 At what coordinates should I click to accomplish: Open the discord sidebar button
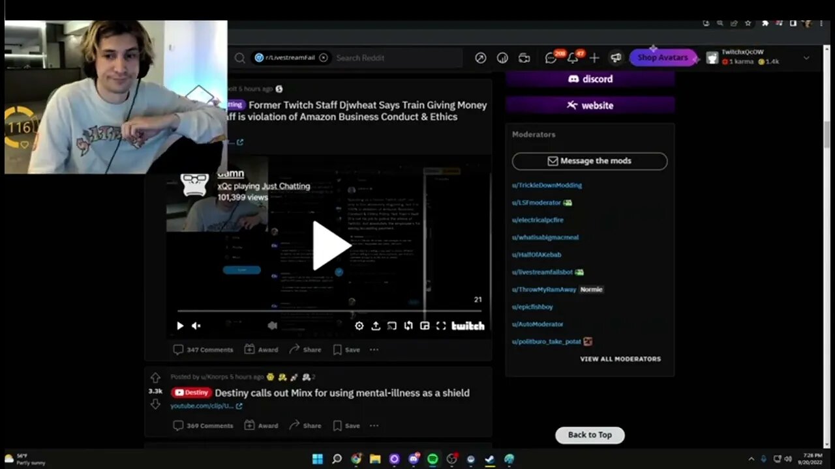point(590,79)
